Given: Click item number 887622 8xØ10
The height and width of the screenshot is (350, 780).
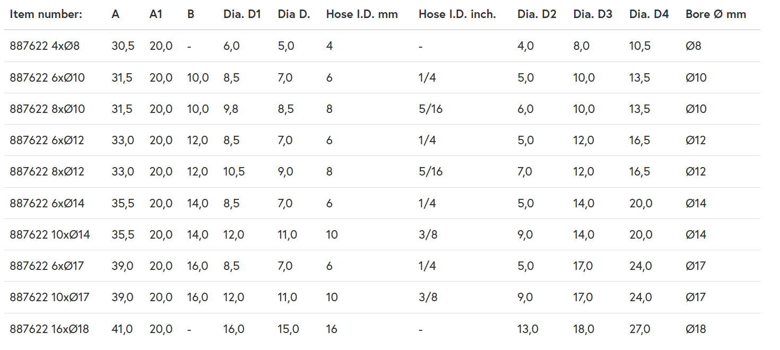Looking at the screenshot, I should [x=47, y=109].
